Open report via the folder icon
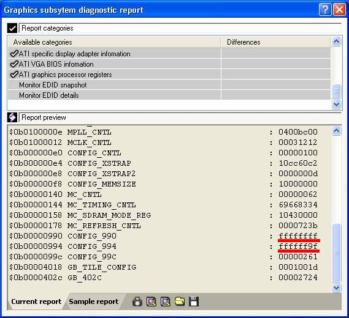The image size is (349, 318). [x=179, y=301]
